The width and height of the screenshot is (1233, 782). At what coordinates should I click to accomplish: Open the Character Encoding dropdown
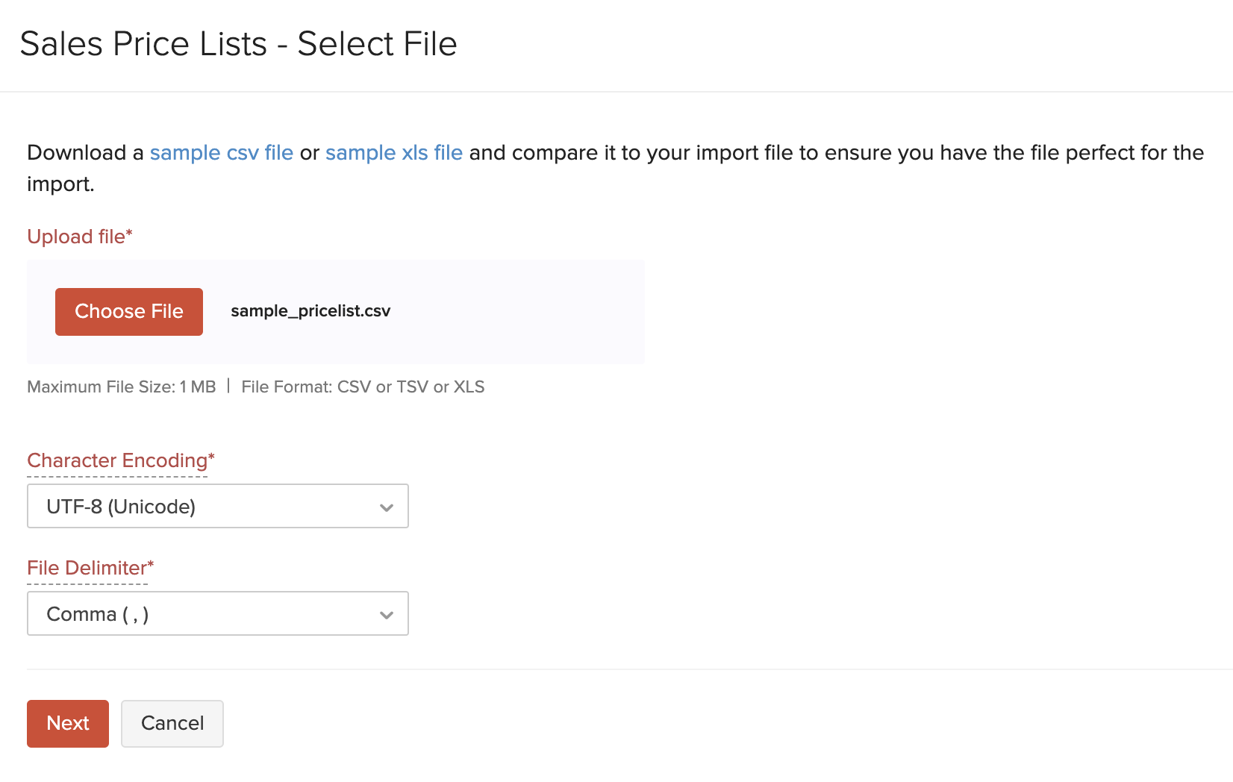(x=217, y=506)
